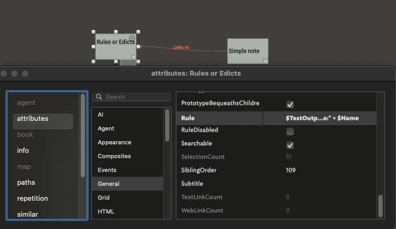Click the text icon on Rules or Edicts note
This screenshot has height=229, width=396.
134,56
